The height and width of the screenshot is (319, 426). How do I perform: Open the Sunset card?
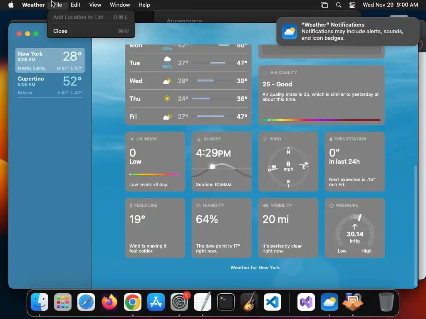222,162
